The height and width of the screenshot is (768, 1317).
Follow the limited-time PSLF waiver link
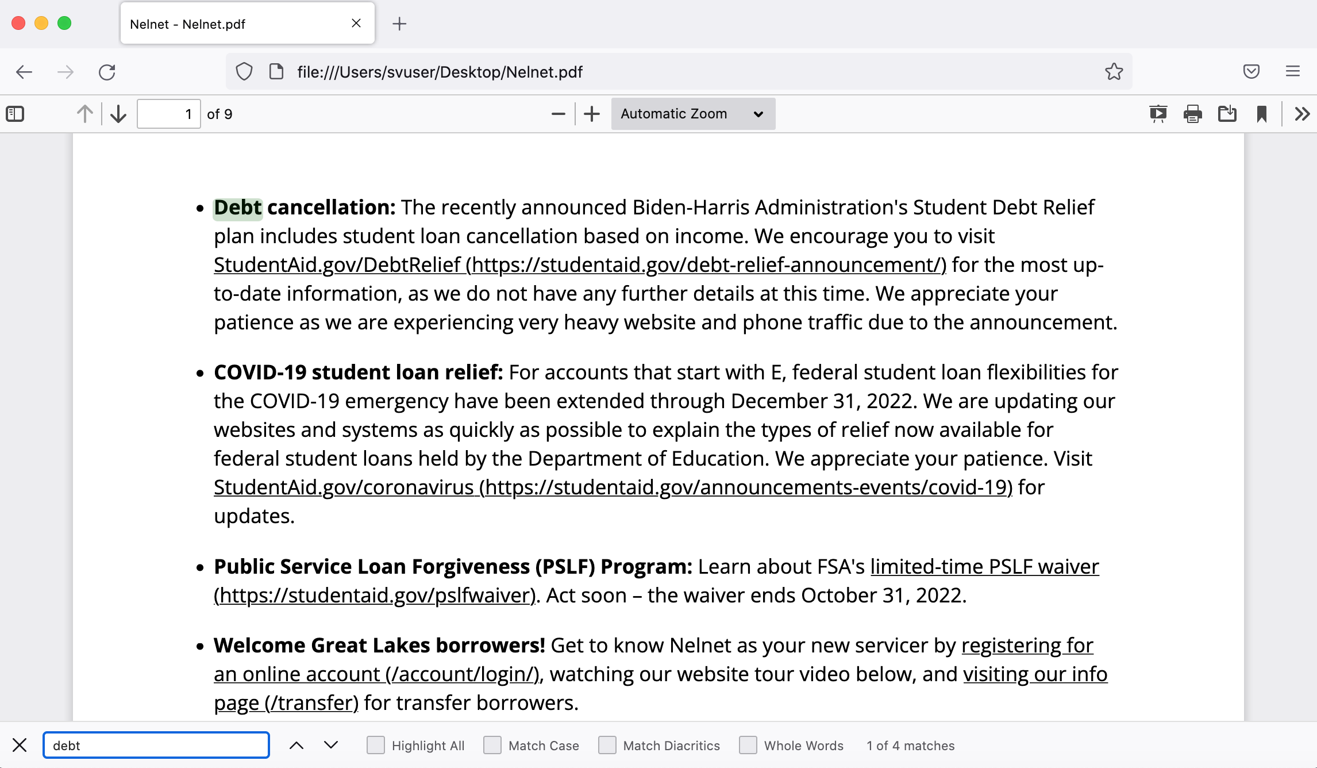click(x=984, y=567)
